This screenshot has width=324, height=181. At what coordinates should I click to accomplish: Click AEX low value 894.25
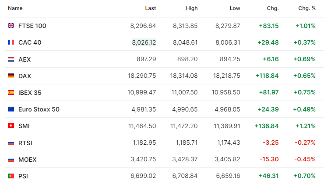point(230,59)
